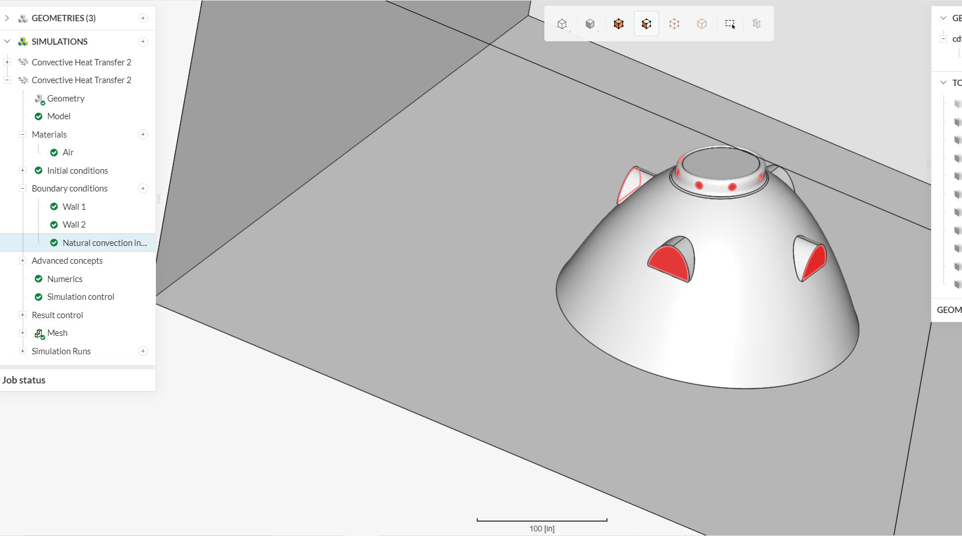Open the Wall 1 boundary condition

[74, 206]
